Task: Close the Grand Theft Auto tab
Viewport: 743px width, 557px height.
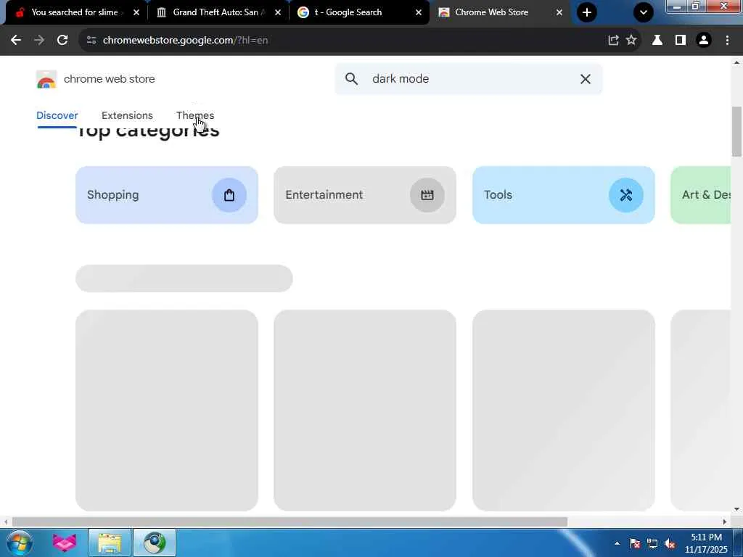Action: (x=278, y=12)
